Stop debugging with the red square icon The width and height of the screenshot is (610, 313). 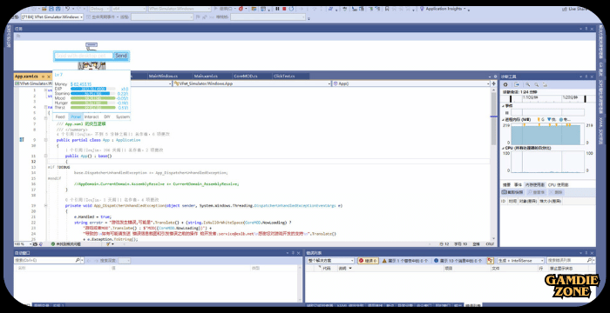pyautogui.click(x=284, y=9)
